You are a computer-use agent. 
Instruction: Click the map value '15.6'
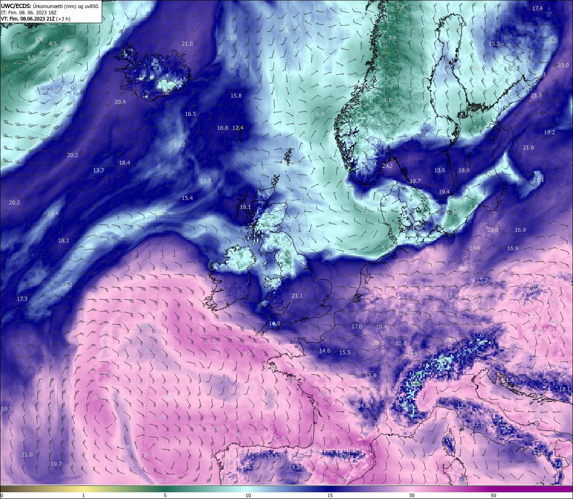pos(402,343)
